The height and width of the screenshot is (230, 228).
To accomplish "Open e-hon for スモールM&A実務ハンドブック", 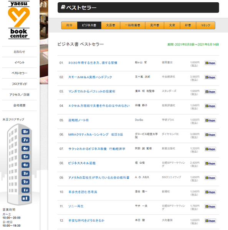I will tap(210, 77).
